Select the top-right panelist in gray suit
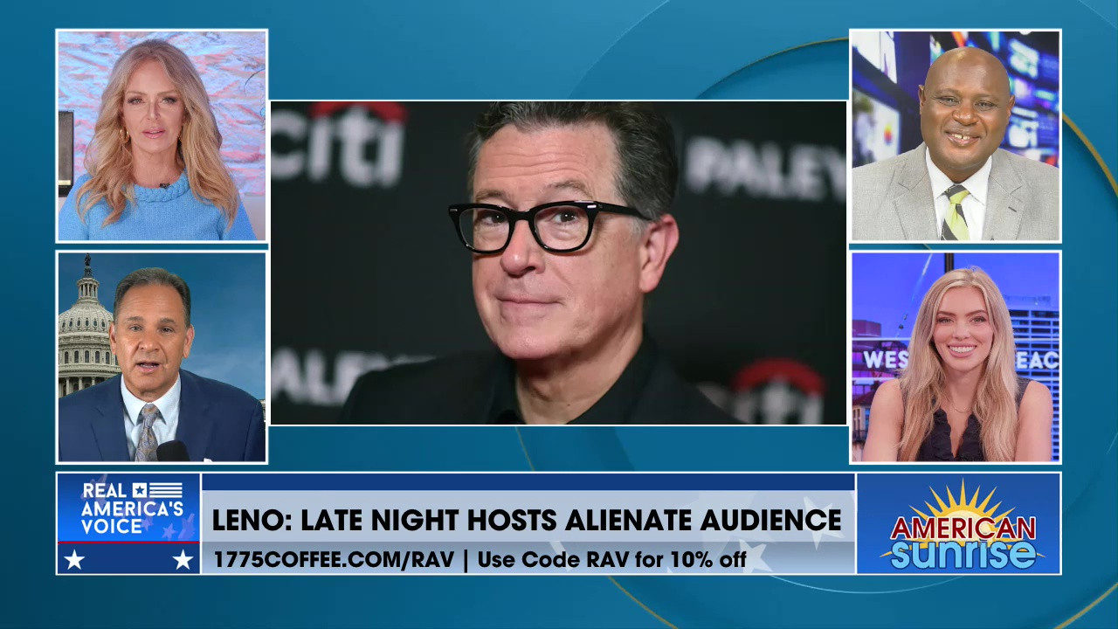 [956, 135]
